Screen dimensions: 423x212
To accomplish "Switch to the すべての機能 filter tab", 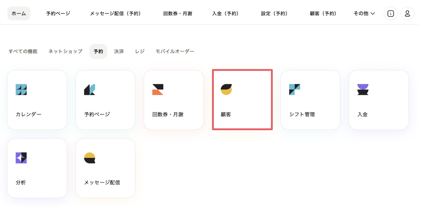I will (x=23, y=52).
